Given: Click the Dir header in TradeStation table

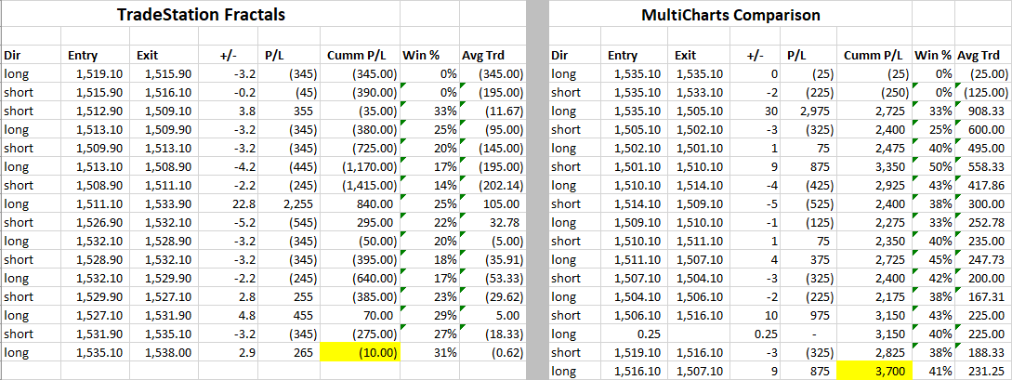Looking at the screenshot, I should pos(32,56).
